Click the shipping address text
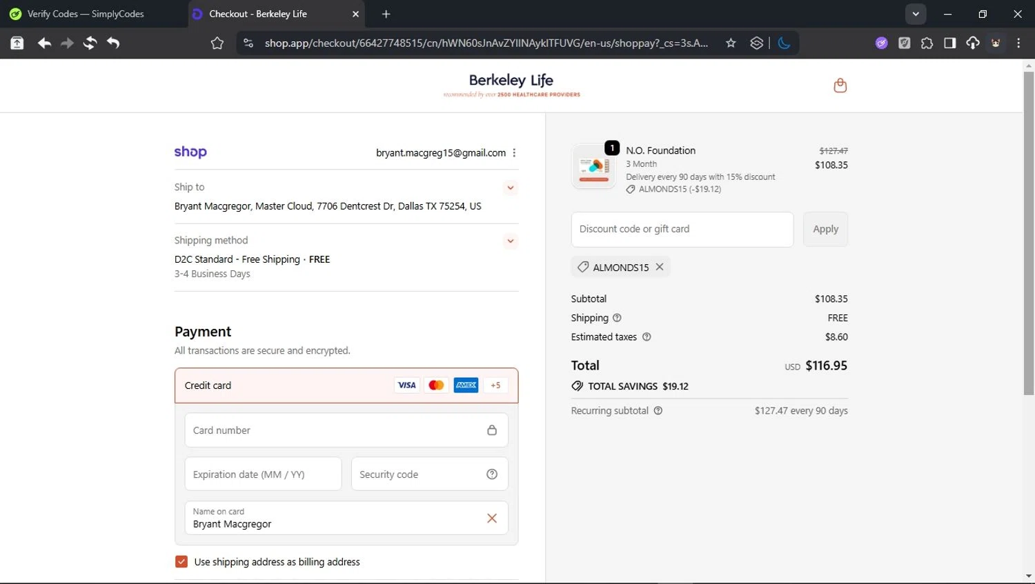 (328, 206)
